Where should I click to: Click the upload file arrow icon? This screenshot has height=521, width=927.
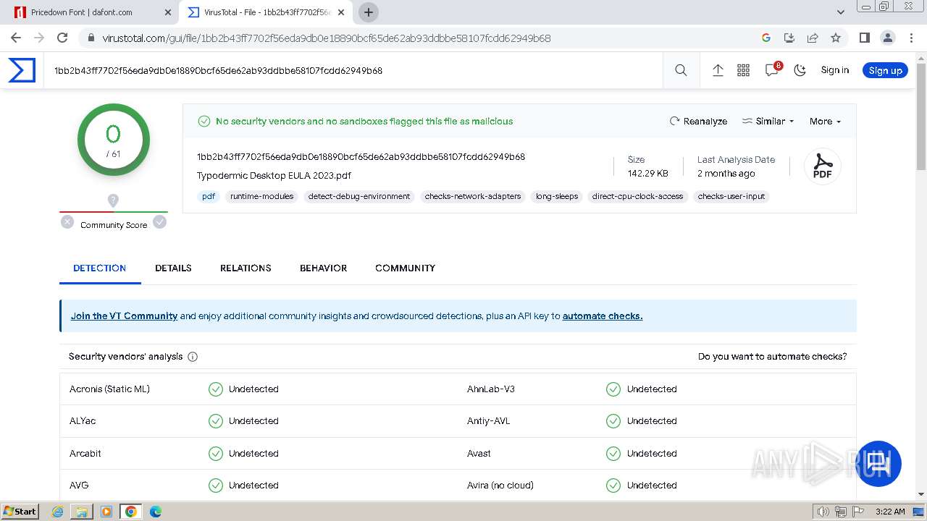click(x=718, y=70)
